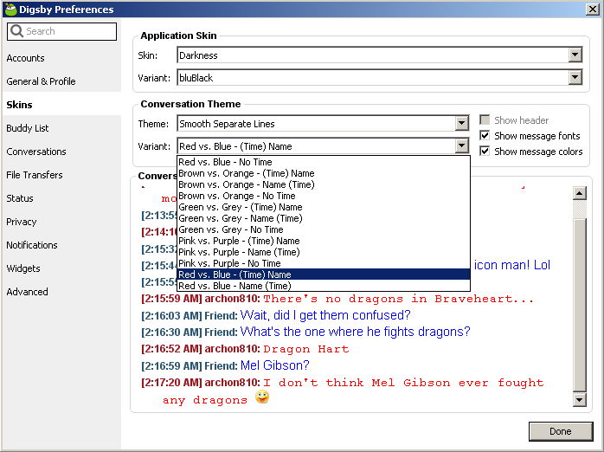Click the Digsby frog logo icon
The width and height of the screenshot is (604, 452).
pyautogui.click(x=10, y=10)
